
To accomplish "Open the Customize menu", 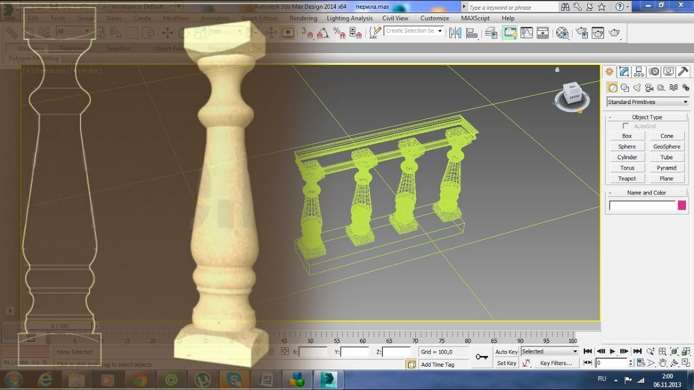I will pos(434,18).
